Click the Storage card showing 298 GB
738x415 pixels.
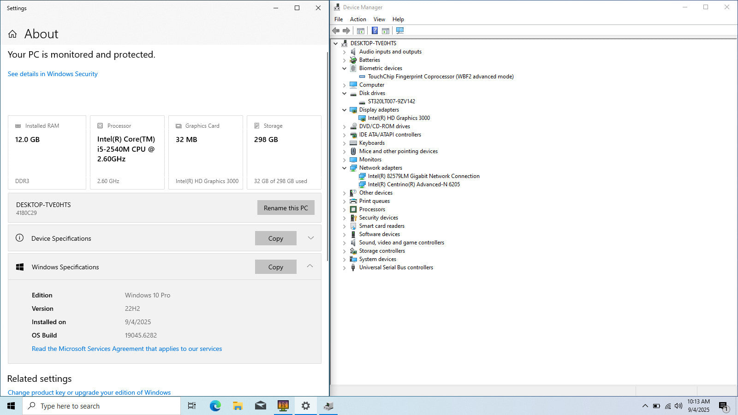coord(284,152)
